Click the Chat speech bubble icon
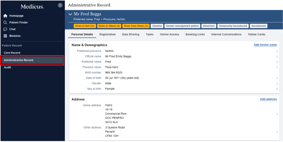 [5, 29]
